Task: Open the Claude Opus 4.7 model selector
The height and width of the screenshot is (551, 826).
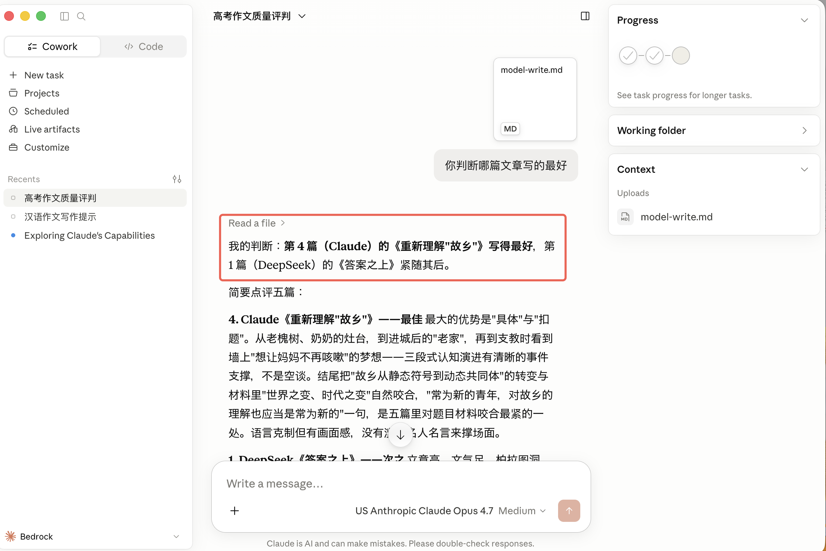Action: pyautogui.click(x=450, y=511)
